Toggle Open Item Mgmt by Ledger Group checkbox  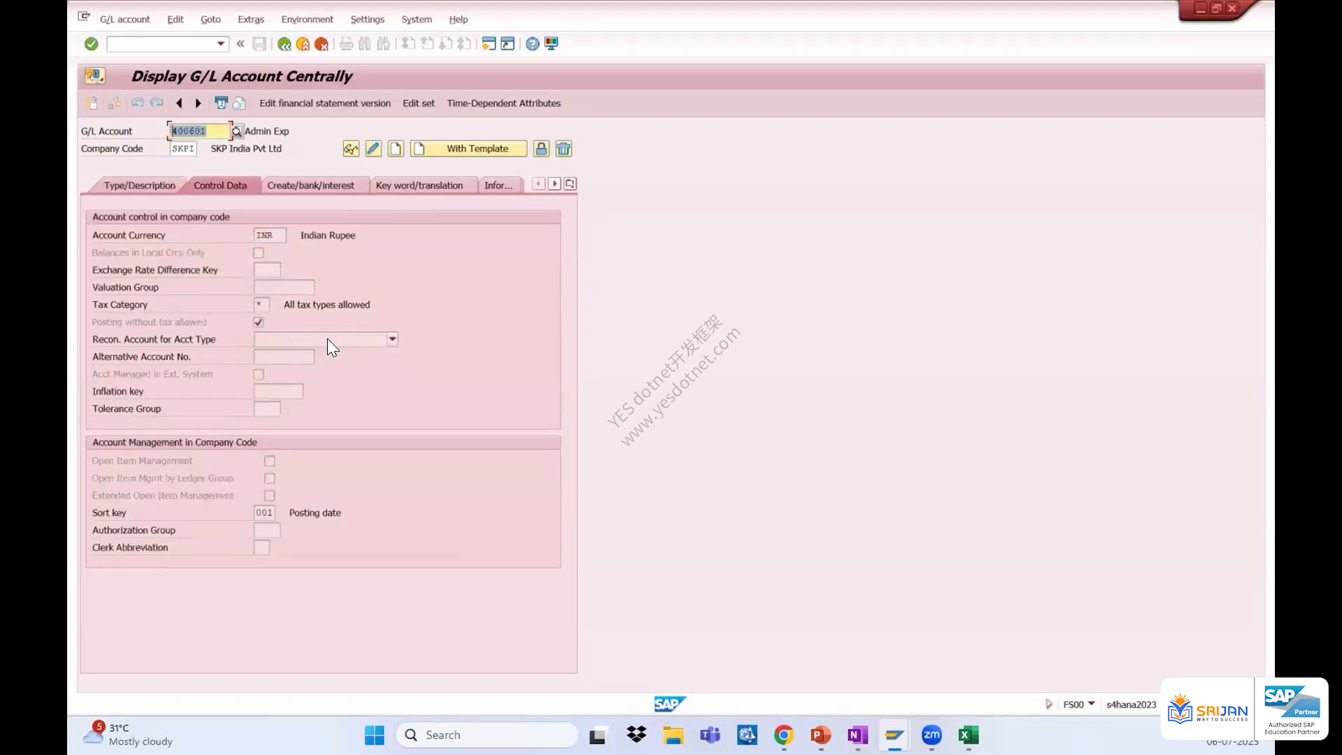(x=270, y=479)
